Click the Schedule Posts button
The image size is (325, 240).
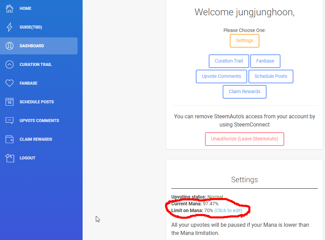(271, 76)
